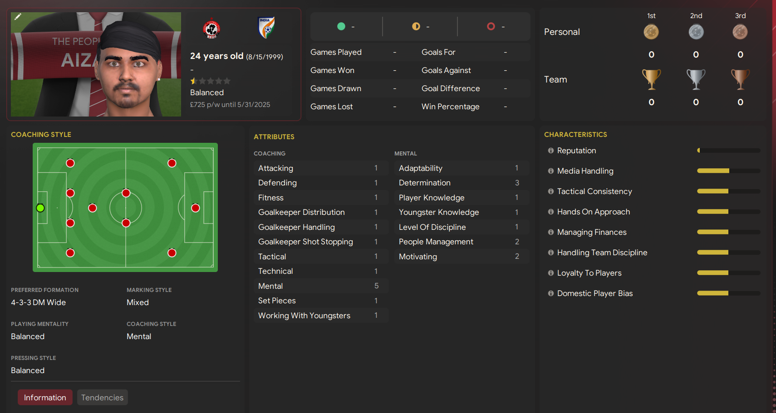Click the Hands On Approach bar
776x413 pixels.
click(x=728, y=212)
